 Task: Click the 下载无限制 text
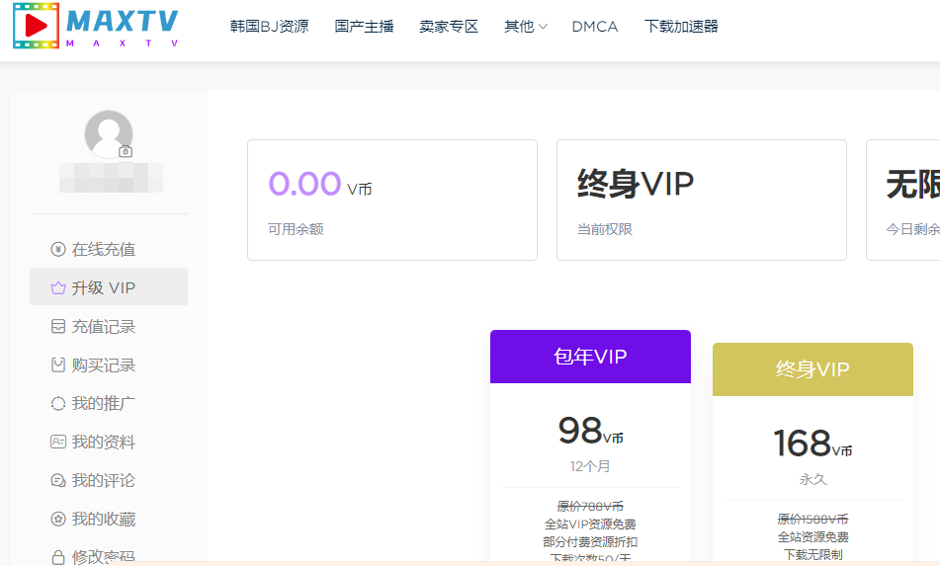[x=812, y=554]
